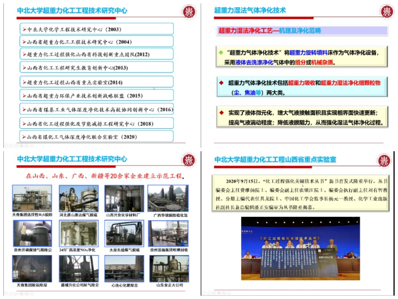Click the green diamond bullet on the purification slide
Viewport: 398px width, 299px height.
(x=221, y=53)
